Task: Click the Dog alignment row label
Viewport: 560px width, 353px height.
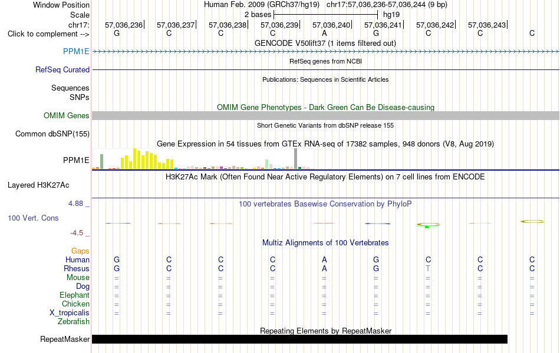Action: [83, 287]
